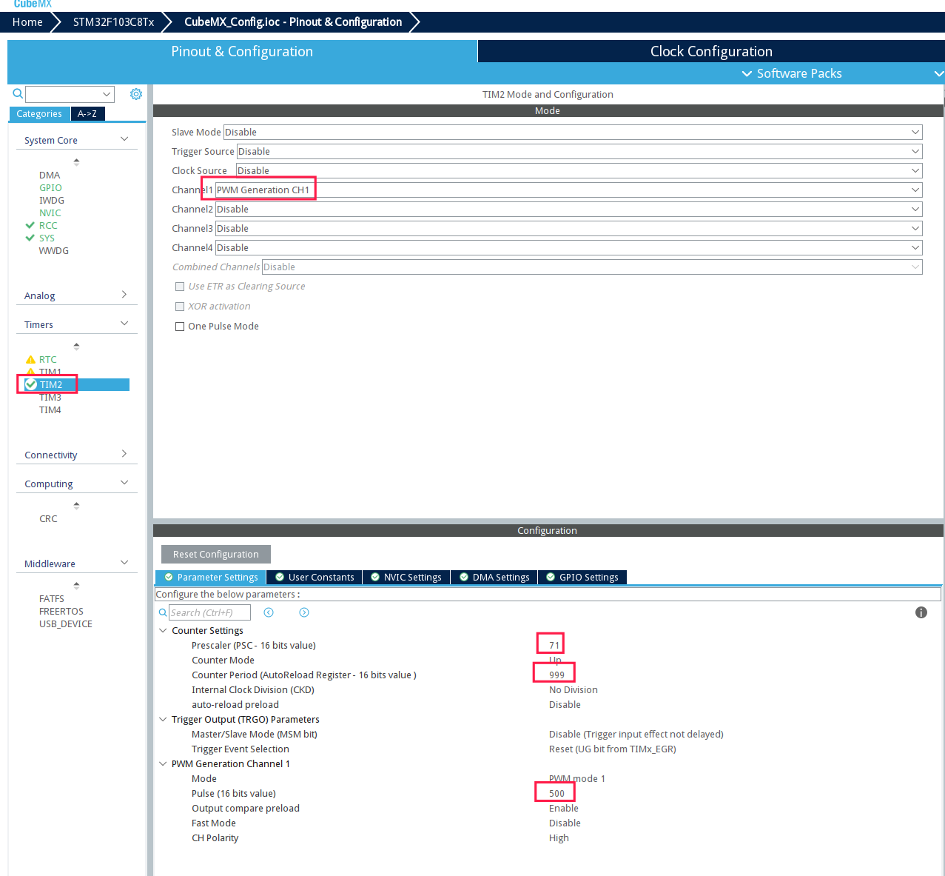Go to Home in breadcrumb
The width and height of the screenshot is (945, 876).
tap(27, 22)
